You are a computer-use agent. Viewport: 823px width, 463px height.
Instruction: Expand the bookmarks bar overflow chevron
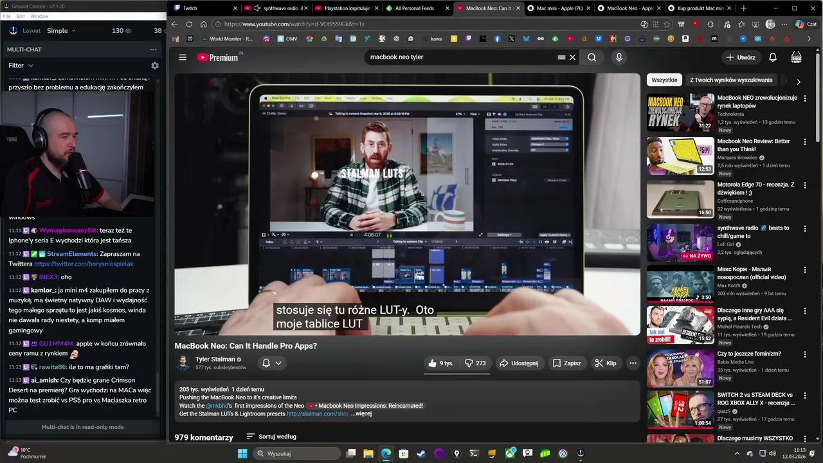[x=809, y=39]
